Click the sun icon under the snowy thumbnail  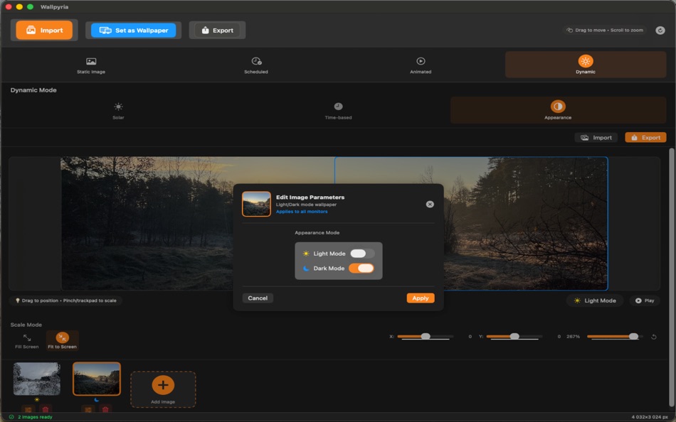(x=36, y=399)
